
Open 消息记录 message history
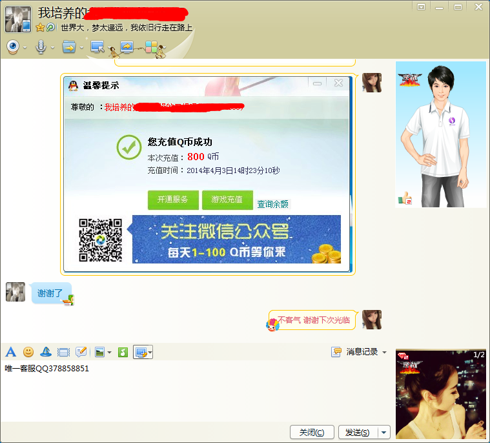(x=362, y=352)
